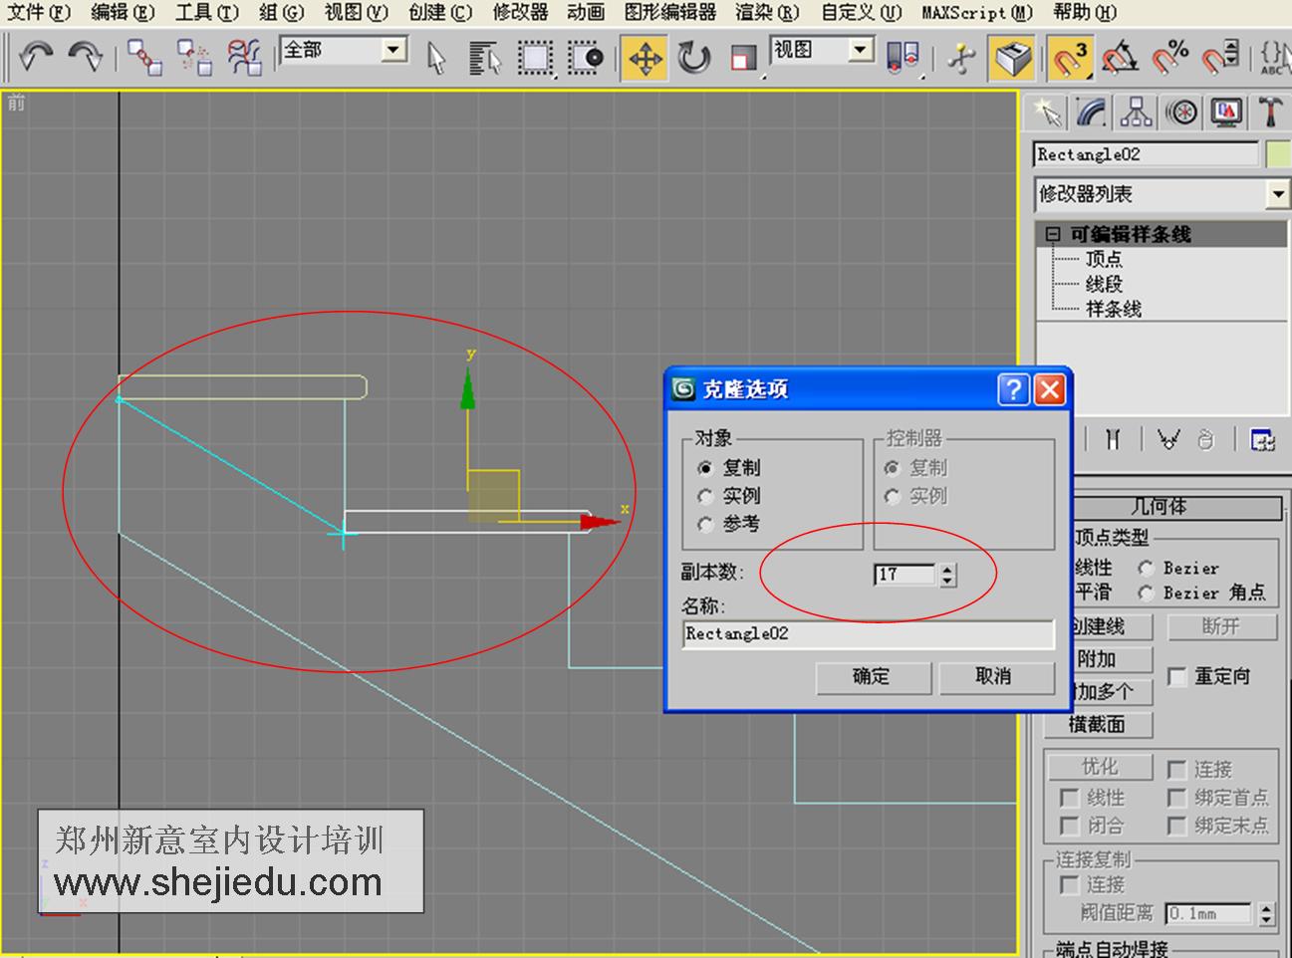Open the 渲染 menu
The image size is (1292, 958).
(764, 13)
